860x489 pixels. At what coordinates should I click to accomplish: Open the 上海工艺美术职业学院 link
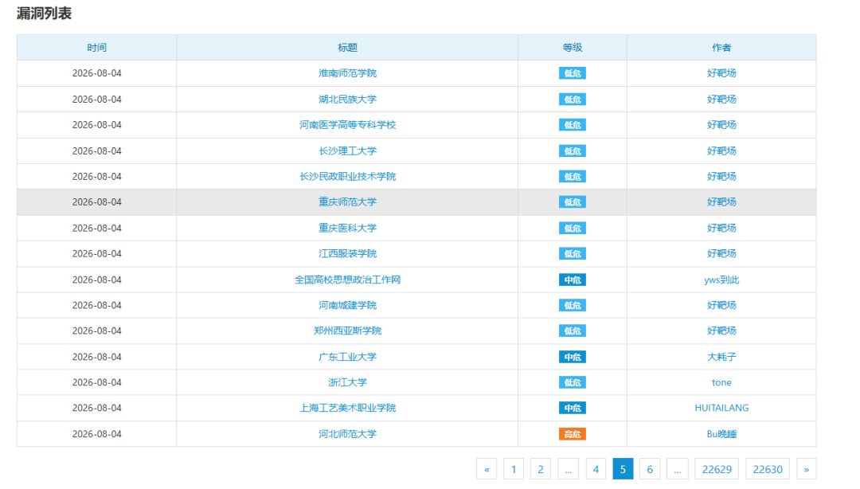(x=347, y=408)
